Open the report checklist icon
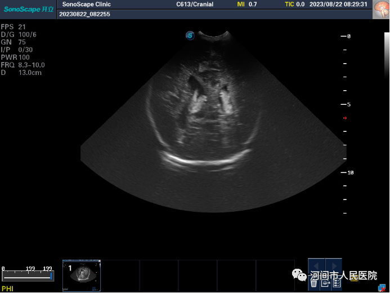390x293 pixels. (x=337, y=283)
